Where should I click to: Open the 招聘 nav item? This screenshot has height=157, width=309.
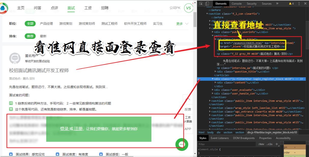[105, 8]
